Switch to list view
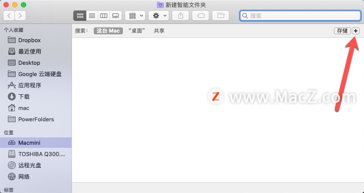364x193 pixels. pos(92,16)
